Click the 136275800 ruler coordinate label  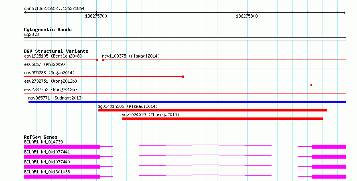tap(247, 16)
